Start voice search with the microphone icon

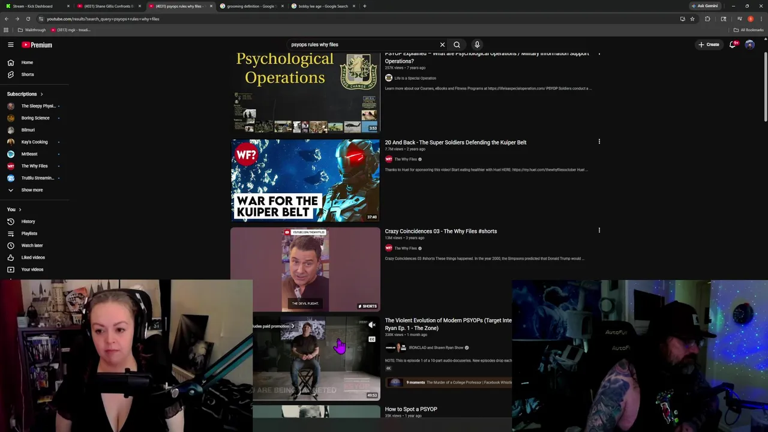[x=477, y=44]
